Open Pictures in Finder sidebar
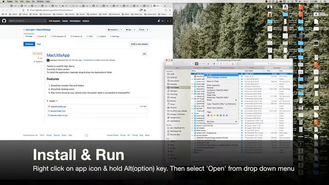Viewport: 329px width, 185px height. pos(173,107)
